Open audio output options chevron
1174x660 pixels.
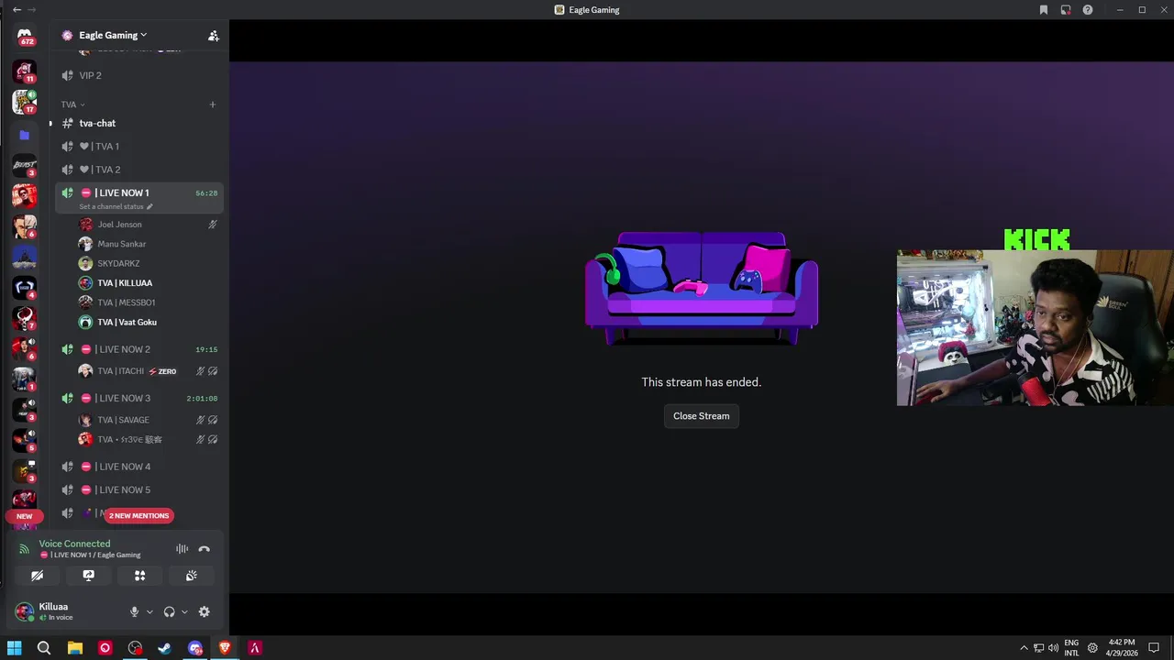pyautogui.click(x=184, y=611)
